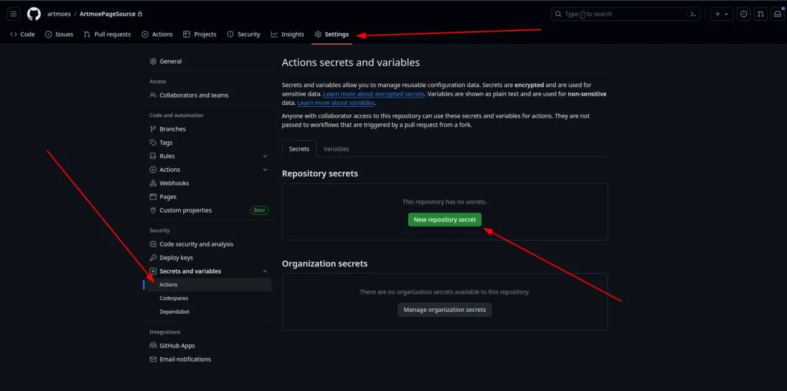This screenshot has width=787, height=391.
Task: Click the search field in header
Action: pyautogui.click(x=619, y=14)
